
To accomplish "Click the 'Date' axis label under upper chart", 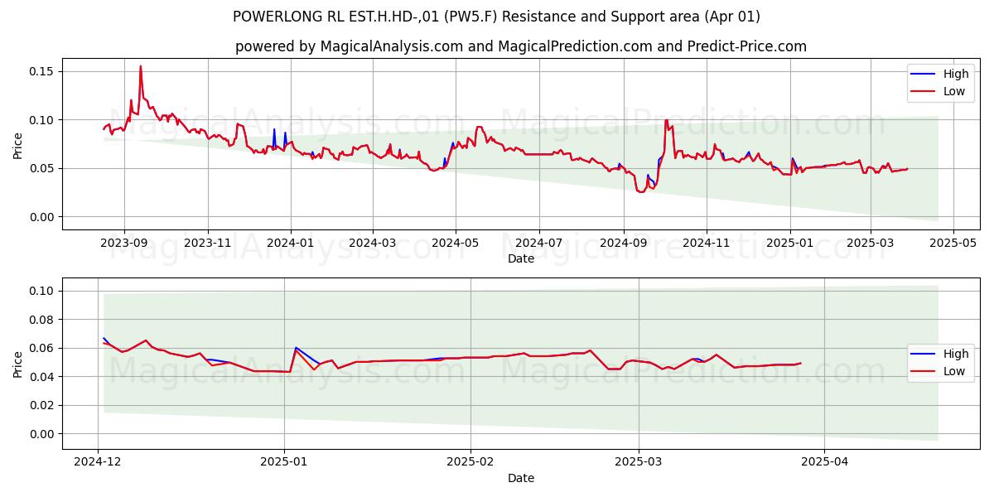I will pos(521,259).
